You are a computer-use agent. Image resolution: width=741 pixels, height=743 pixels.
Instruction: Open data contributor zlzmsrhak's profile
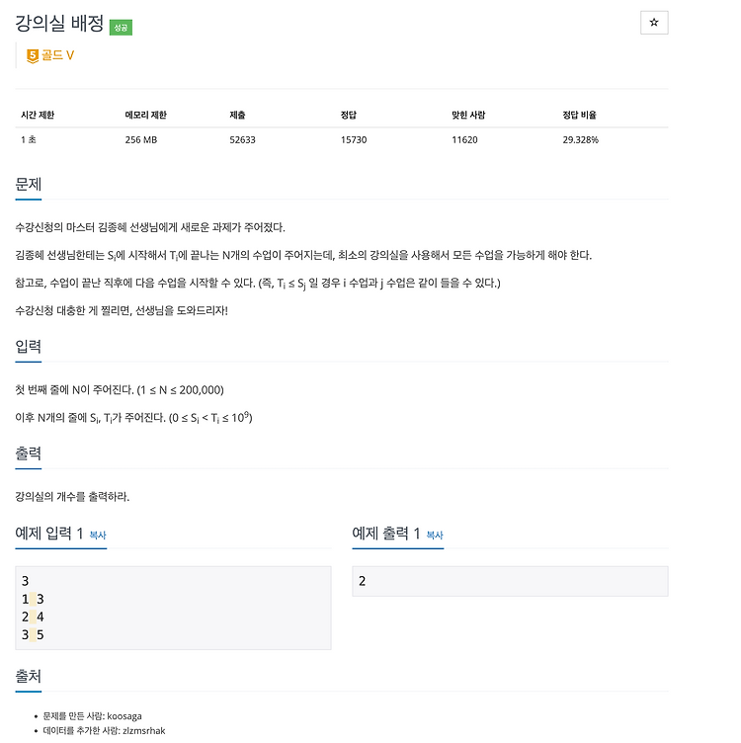(144, 731)
